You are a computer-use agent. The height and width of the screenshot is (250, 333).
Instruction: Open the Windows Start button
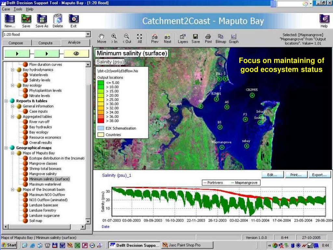[x=9, y=245]
